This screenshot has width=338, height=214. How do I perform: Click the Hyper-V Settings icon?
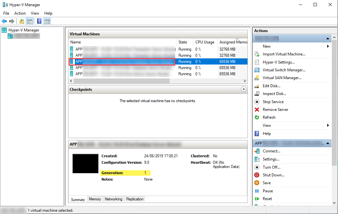[x=257, y=62]
